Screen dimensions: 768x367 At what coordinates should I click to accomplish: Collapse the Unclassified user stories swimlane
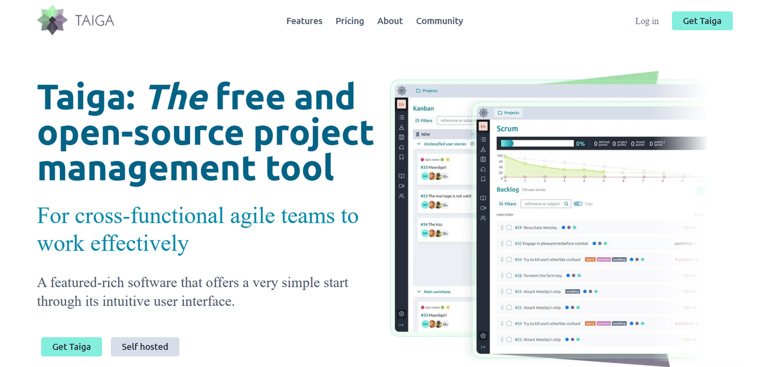(x=419, y=145)
